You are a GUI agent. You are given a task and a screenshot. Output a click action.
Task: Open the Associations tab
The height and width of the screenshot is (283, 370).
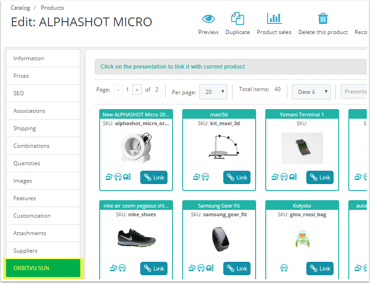(43, 111)
